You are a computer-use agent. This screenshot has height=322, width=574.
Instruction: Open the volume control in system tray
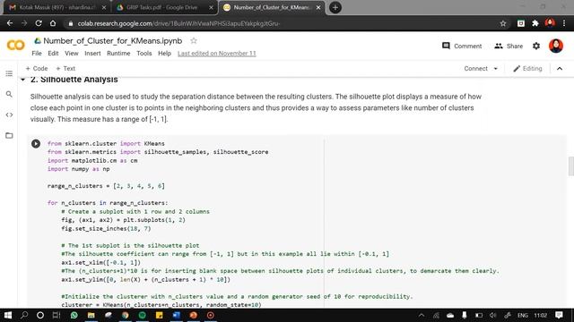[x=492, y=315]
